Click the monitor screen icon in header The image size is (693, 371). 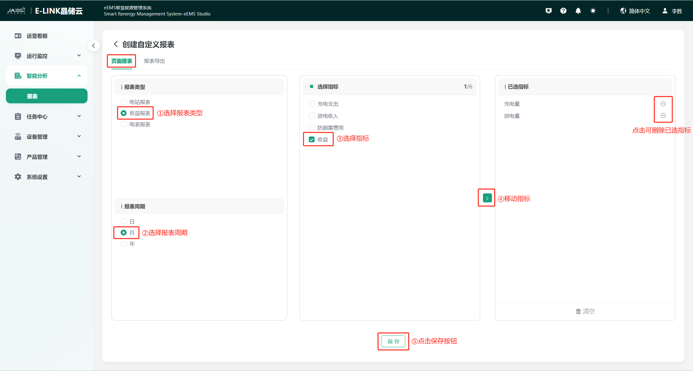549,11
